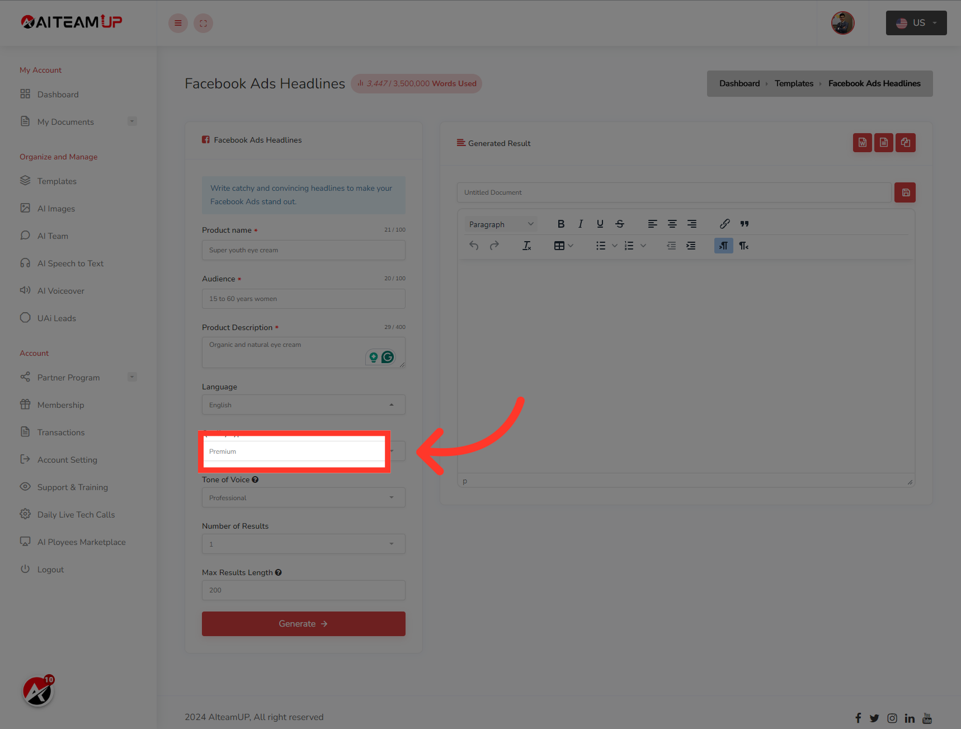Insert a numbered list

(629, 246)
